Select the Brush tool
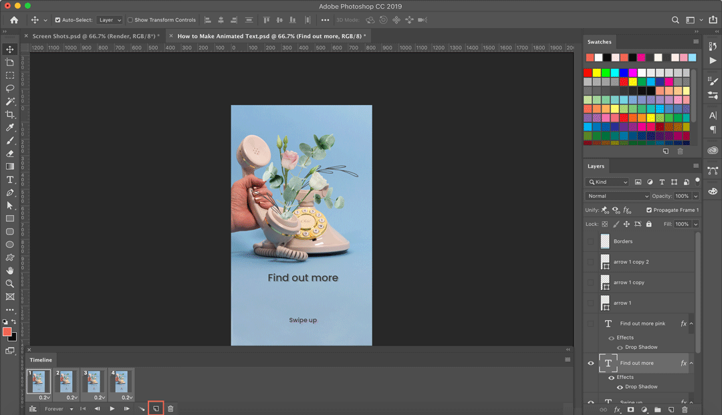 (9, 141)
